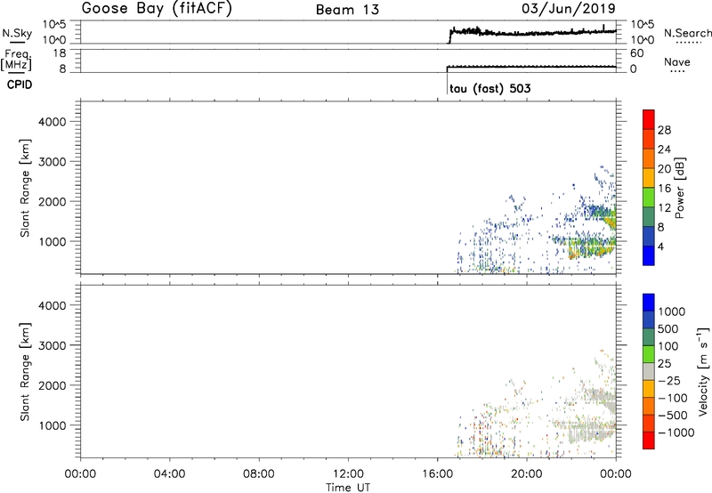Click the red bottom of the velocity colorbar
Screen dimensions: 712x493
tap(649, 440)
